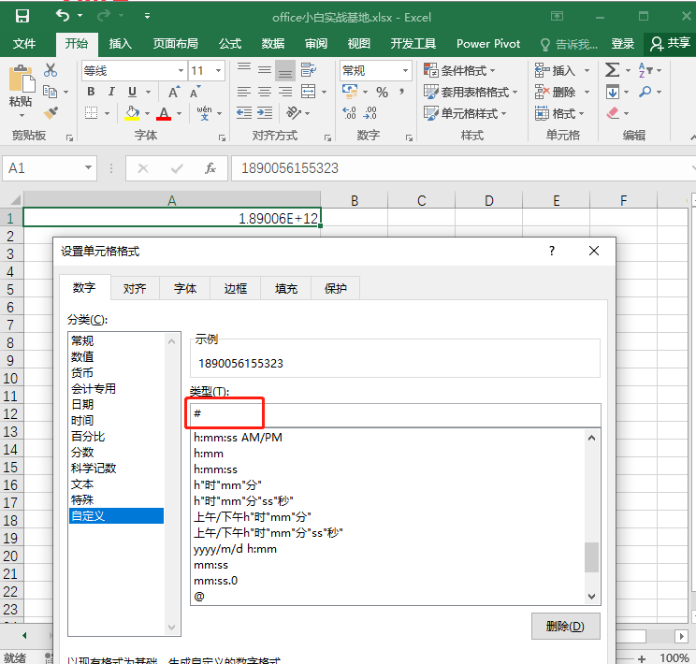The width and height of the screenshot is (696, 664).
Task: Expand 单元格样式 cell styles menu
Action: [x=465, y=113]
